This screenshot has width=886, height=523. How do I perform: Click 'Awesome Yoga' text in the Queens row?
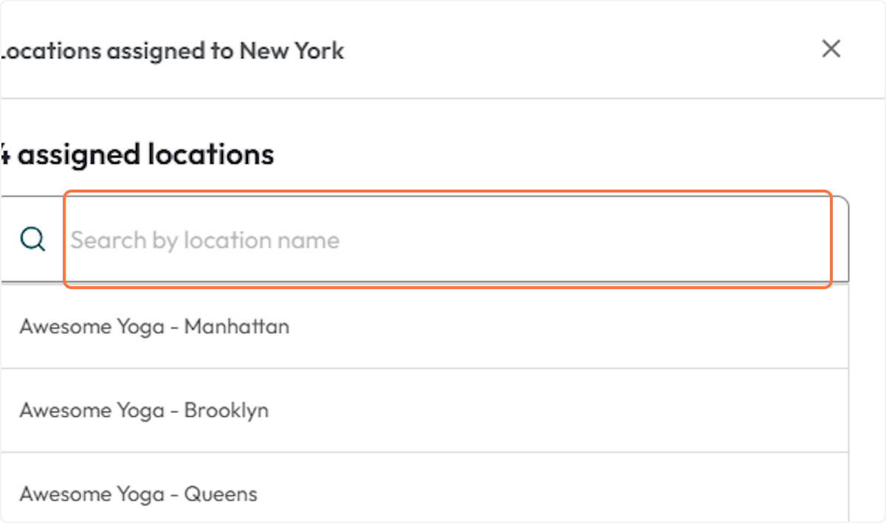click(x=92, y=493)
